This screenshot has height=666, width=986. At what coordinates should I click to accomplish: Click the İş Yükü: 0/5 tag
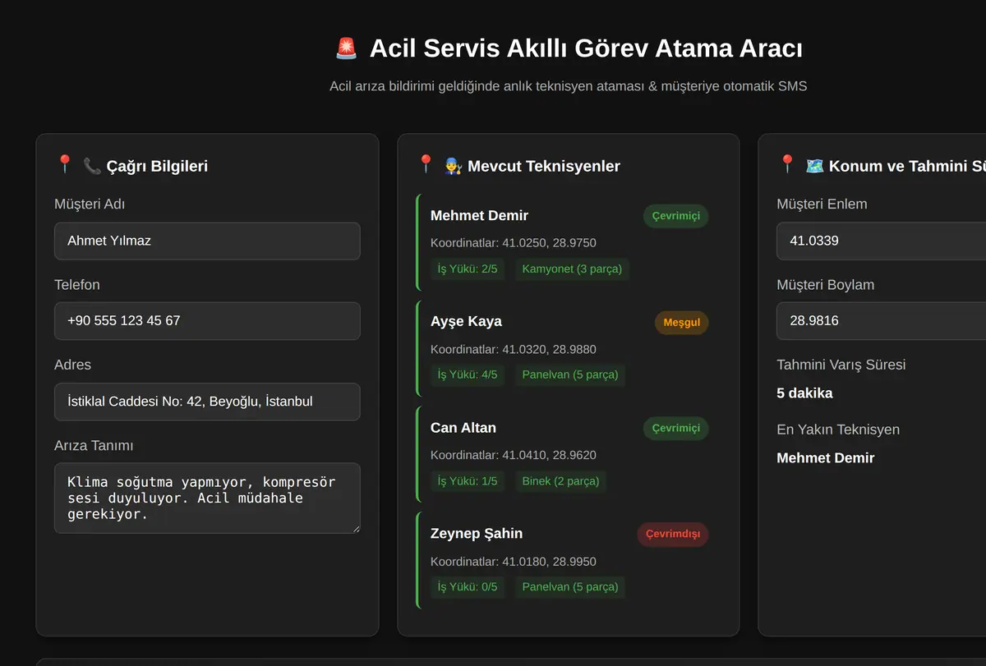(468, 587)
